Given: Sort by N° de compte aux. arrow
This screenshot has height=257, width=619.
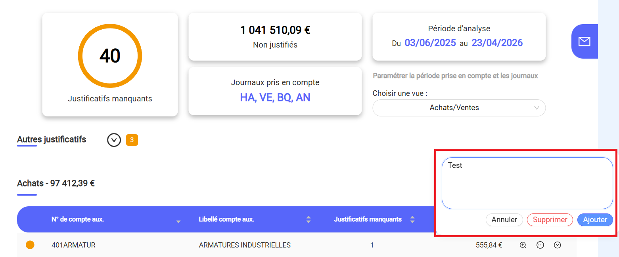Looking at the screenshot, I should [178, 221].
